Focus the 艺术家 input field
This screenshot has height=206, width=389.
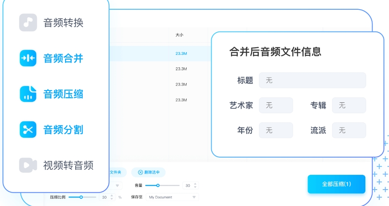point(276,105)
